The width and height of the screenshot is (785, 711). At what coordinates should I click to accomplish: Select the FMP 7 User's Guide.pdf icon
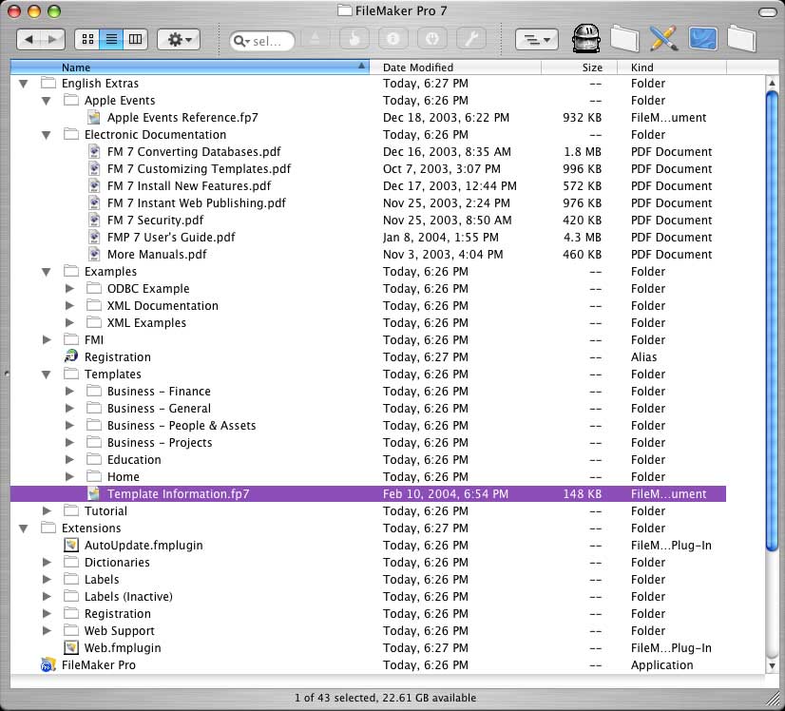94,237
